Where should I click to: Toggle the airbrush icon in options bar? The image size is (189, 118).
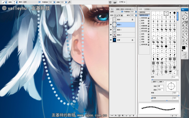click(69, 2)
